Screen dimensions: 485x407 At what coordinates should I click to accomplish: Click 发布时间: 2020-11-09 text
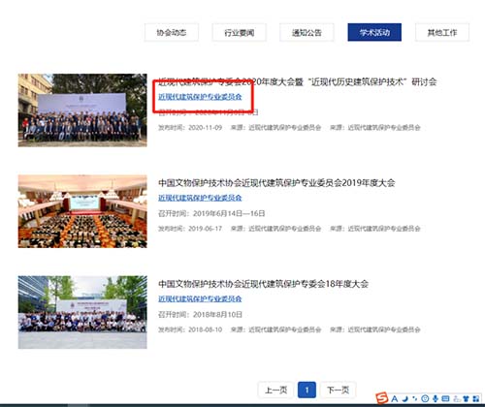(x=190, y=128)
